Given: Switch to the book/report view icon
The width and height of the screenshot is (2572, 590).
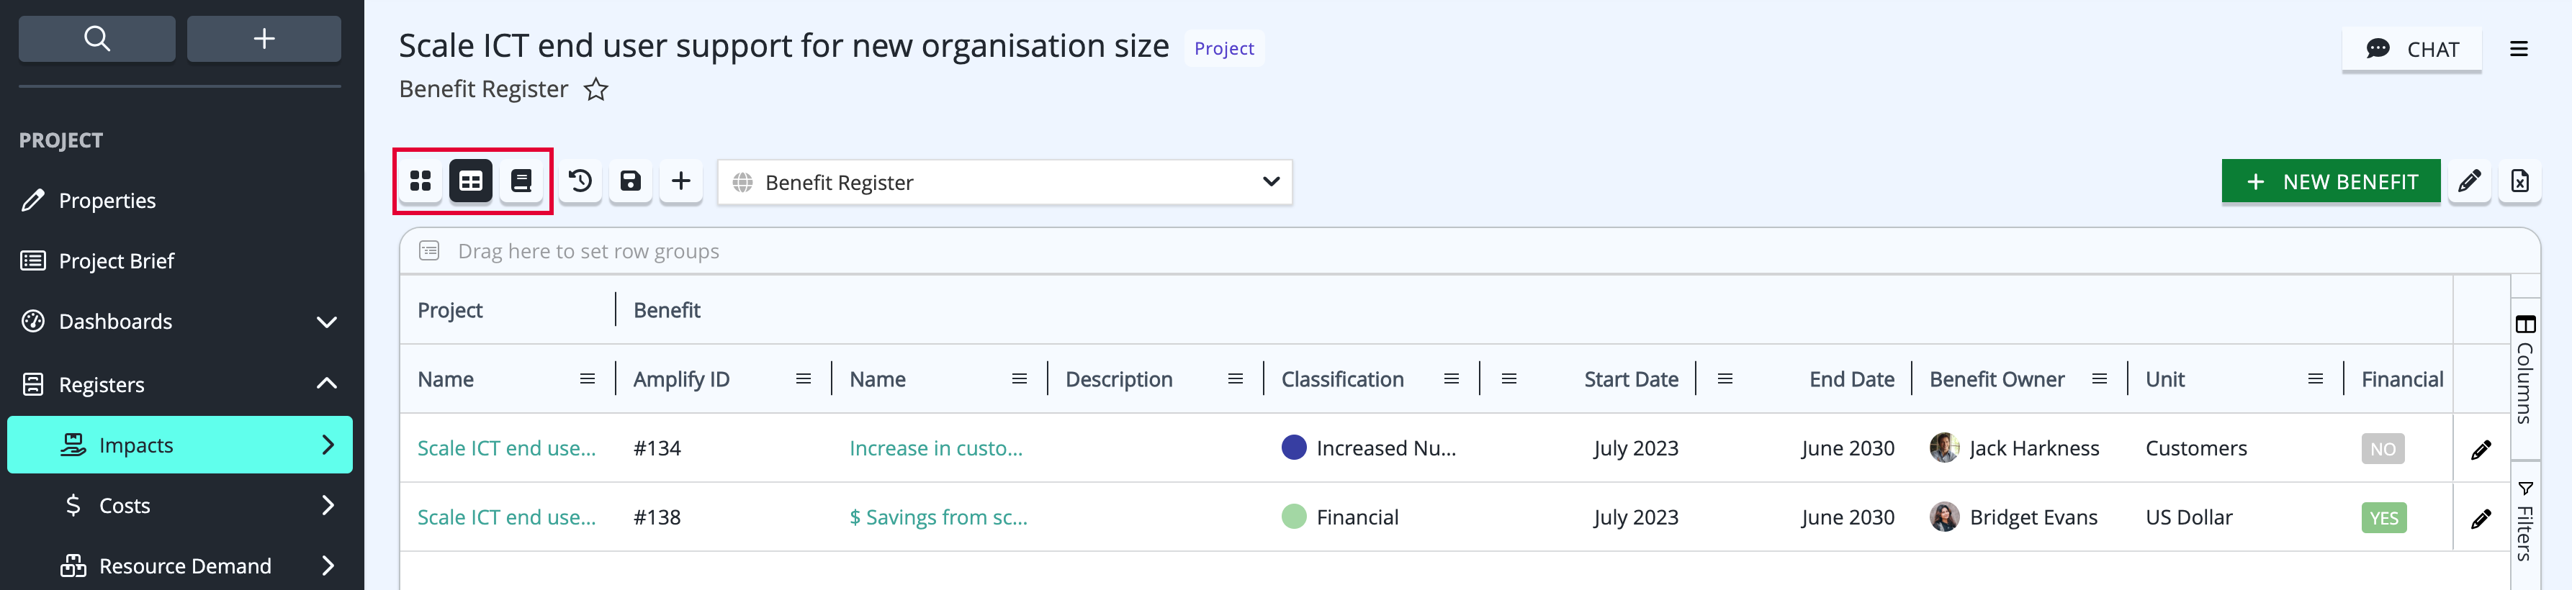Looking at the screenshot, I should [521, 181].
